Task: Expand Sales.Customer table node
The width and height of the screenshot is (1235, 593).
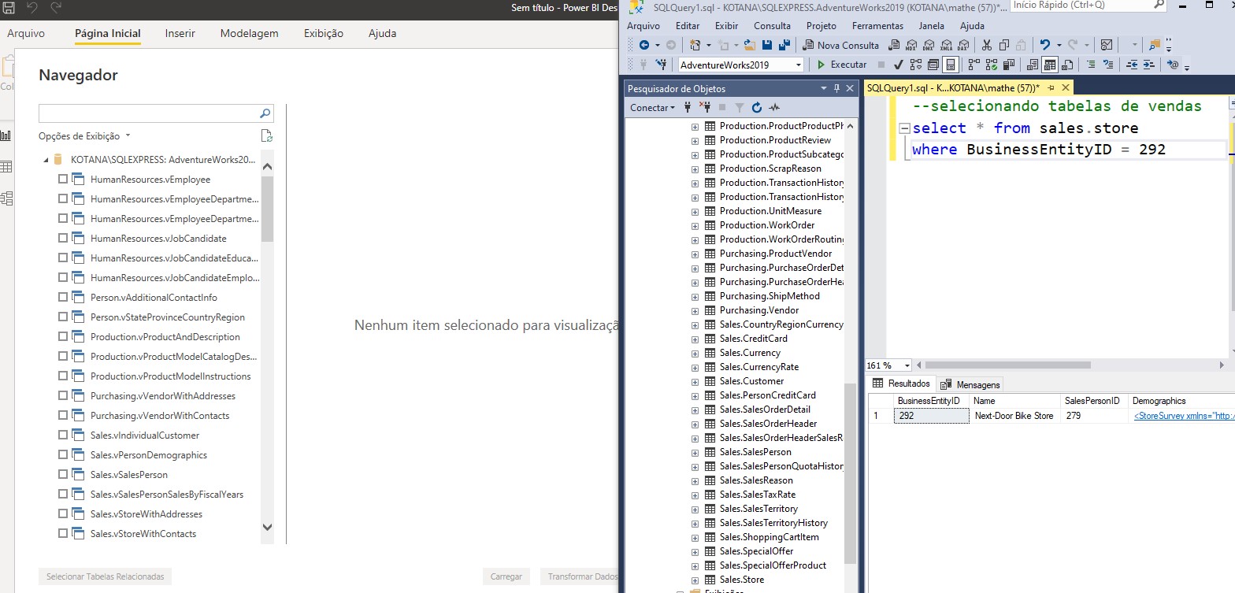Action: 695,381
